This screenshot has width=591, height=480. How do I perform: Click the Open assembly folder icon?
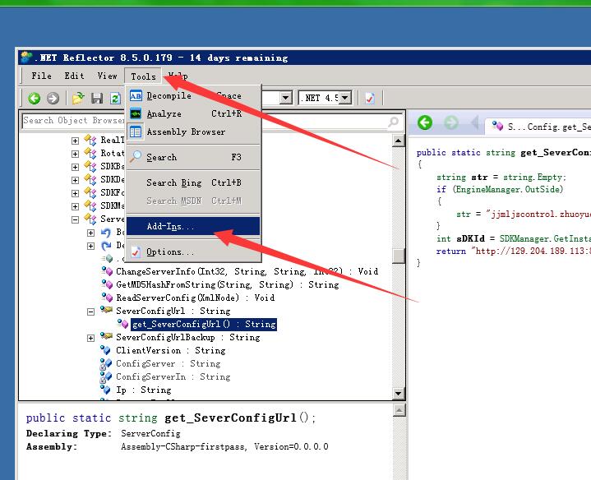[x=78, y=99]
